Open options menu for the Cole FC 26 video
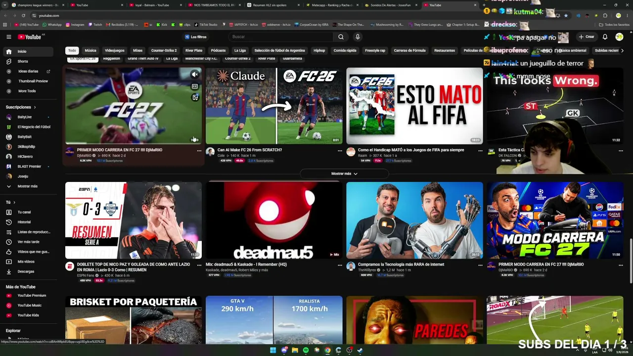 pos(340,150)
